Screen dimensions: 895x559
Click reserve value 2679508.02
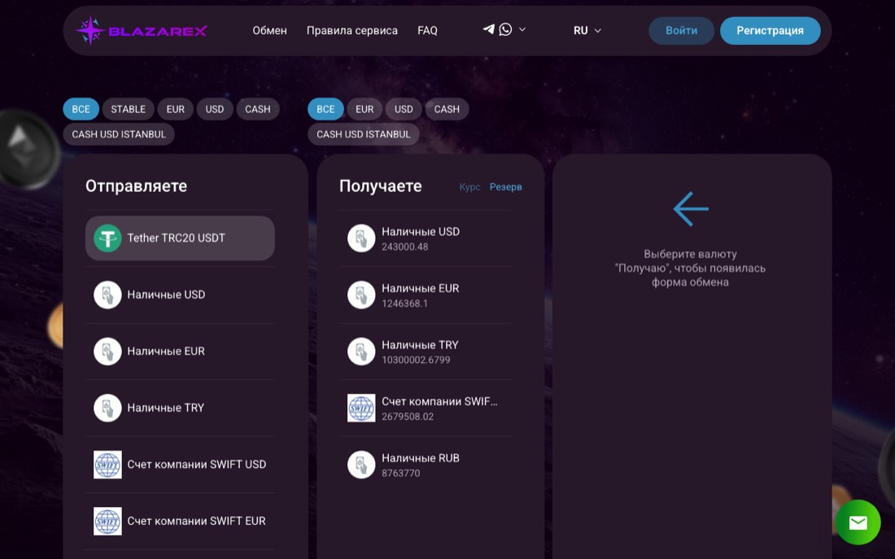pos(408,417)
